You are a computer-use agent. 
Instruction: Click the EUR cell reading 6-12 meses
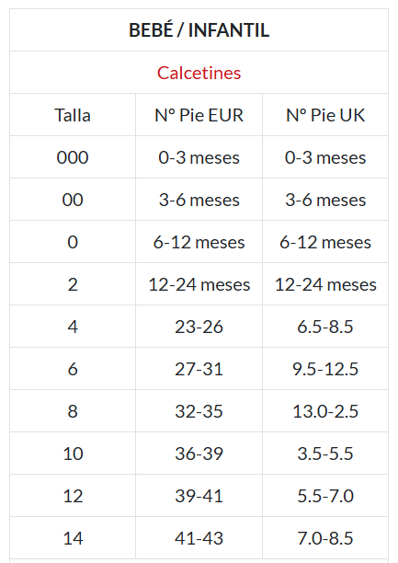199,242
